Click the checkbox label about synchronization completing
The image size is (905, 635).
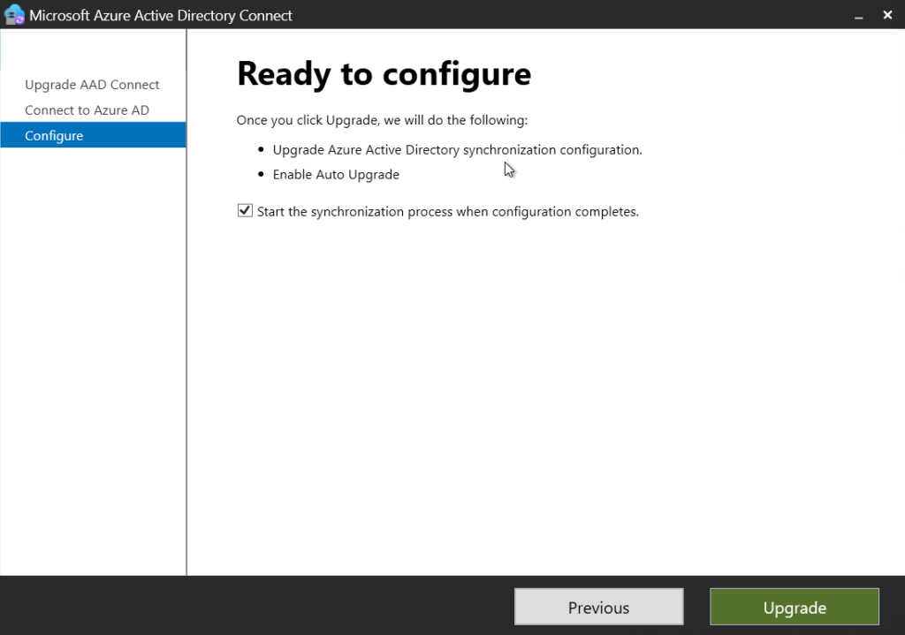445,211
